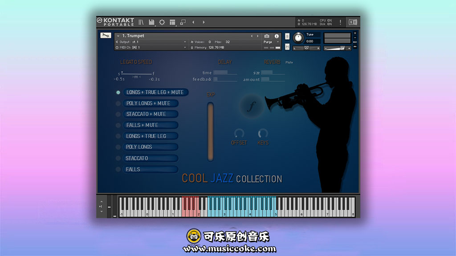Click the EXP expression vertical slider

click(210, 132)
